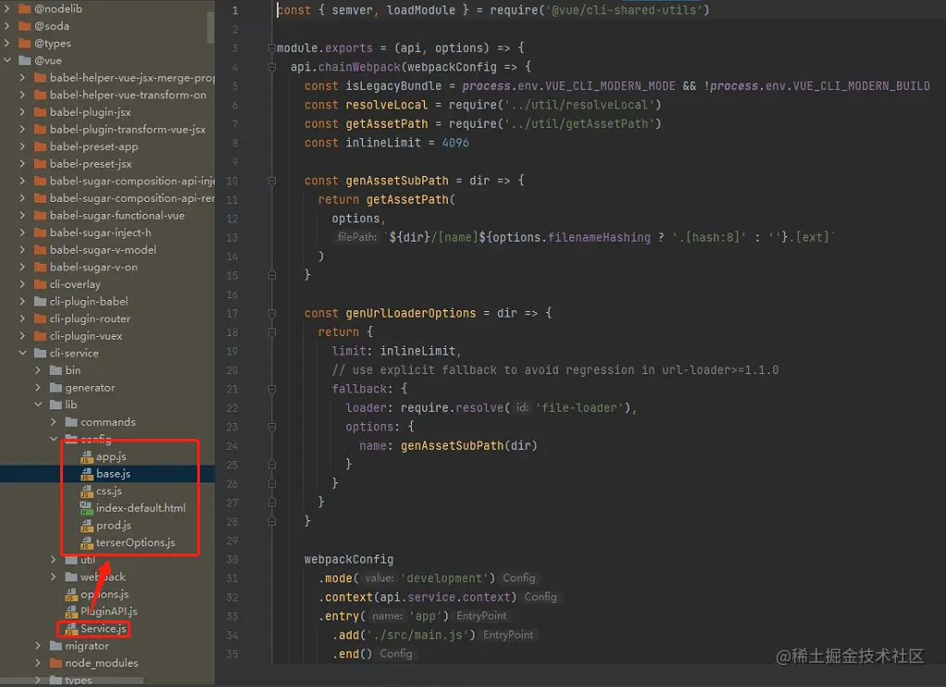This screenshot has height=687, width=946.
Task: Expand the commands folder chevron
Action: (53, 421)
